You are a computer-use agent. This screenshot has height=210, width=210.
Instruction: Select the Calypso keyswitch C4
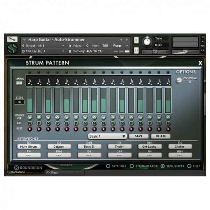tap(59, 147)
